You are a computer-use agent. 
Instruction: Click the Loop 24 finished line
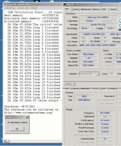(x=34, y=98)
